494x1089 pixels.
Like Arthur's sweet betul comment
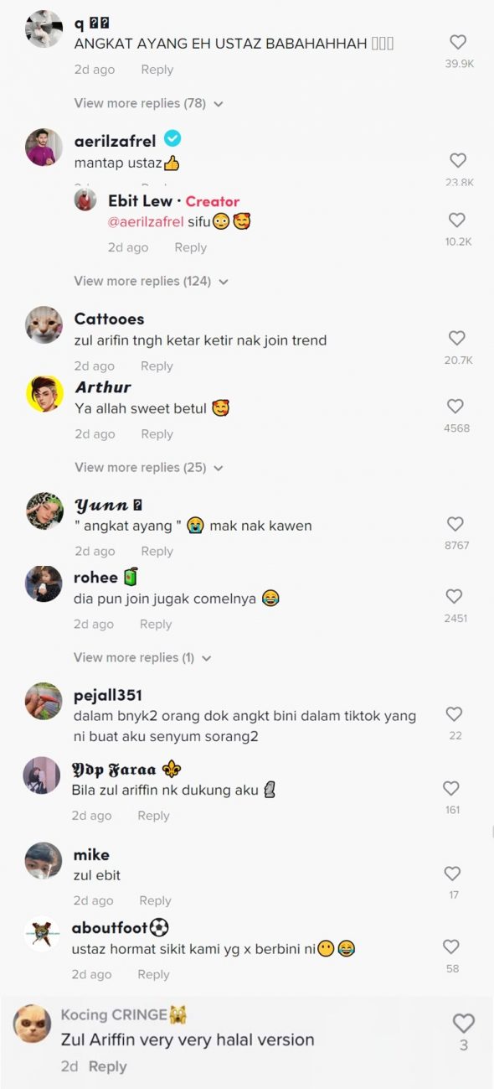pyautogui.click(x=455, y=407)
